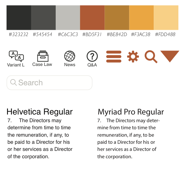Expand the orange downward triangle arrow

pyautogui.click(x=170, y=56)
